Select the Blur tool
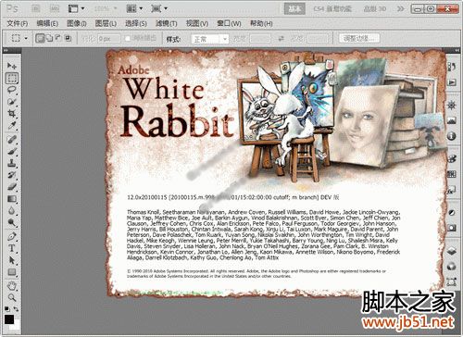The height and width of the screenshot is (337, 463). (12, 210)
